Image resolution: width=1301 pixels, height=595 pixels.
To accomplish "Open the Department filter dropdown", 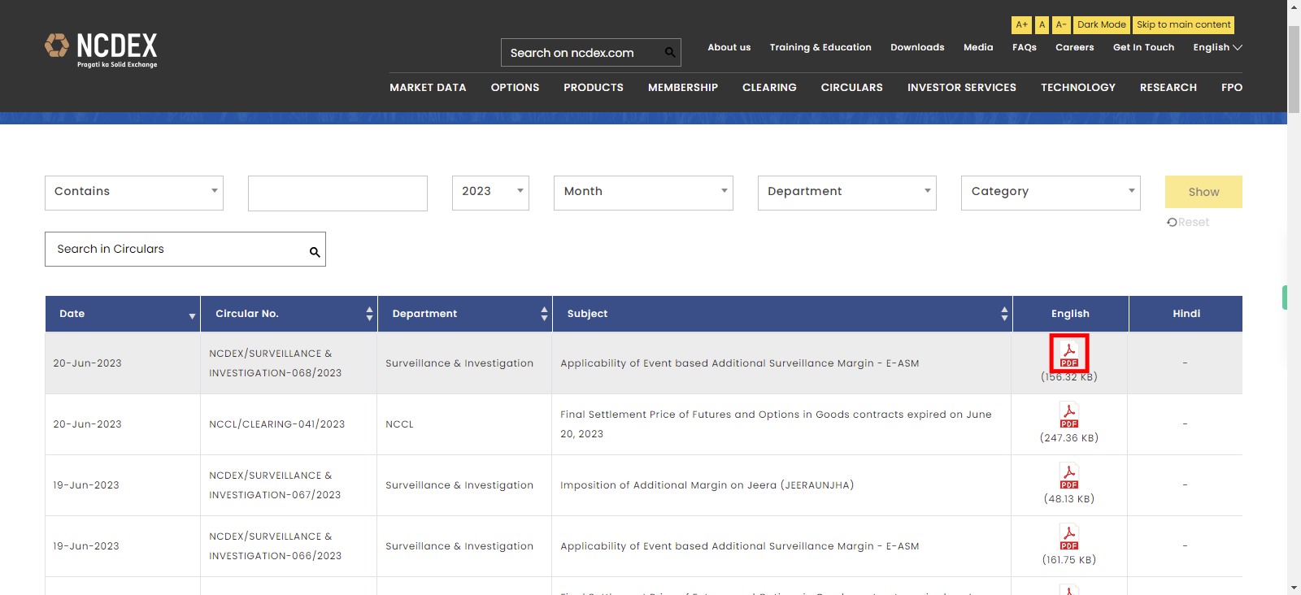I will (847, 193).
